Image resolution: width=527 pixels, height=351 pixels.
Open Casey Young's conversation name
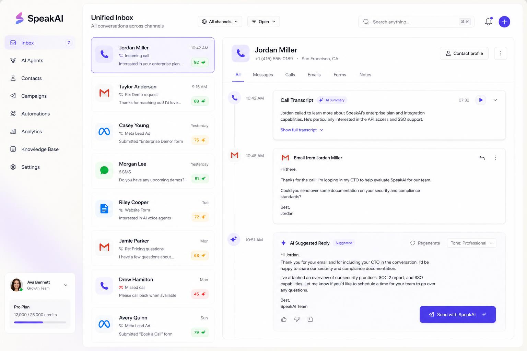click(x=134, y=125)
